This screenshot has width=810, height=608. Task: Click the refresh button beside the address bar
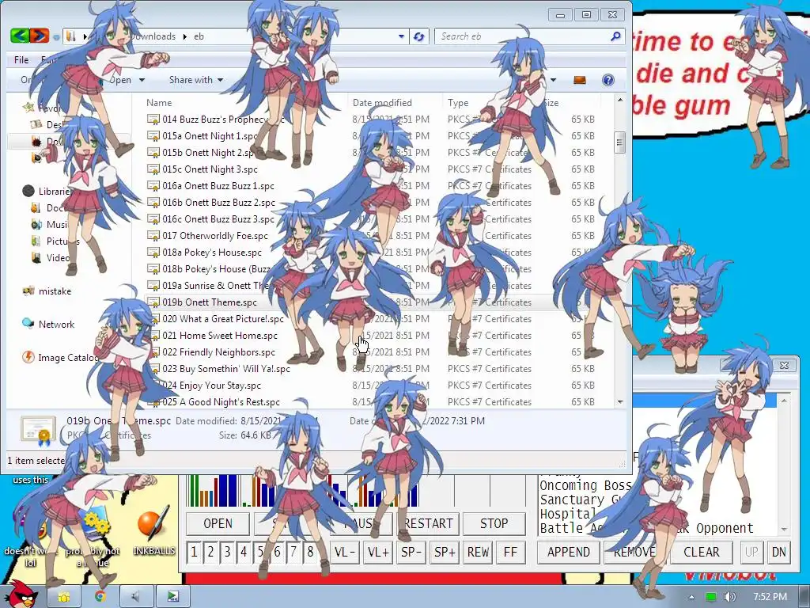point(418,36)
